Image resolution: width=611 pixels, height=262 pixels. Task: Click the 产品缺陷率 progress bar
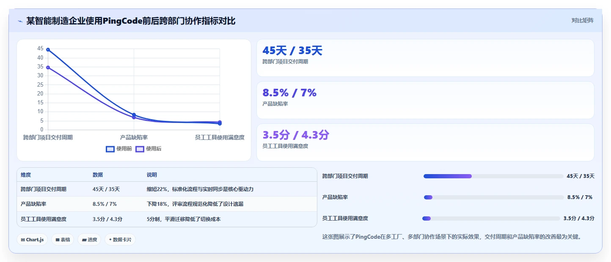(x=494, y=197)
